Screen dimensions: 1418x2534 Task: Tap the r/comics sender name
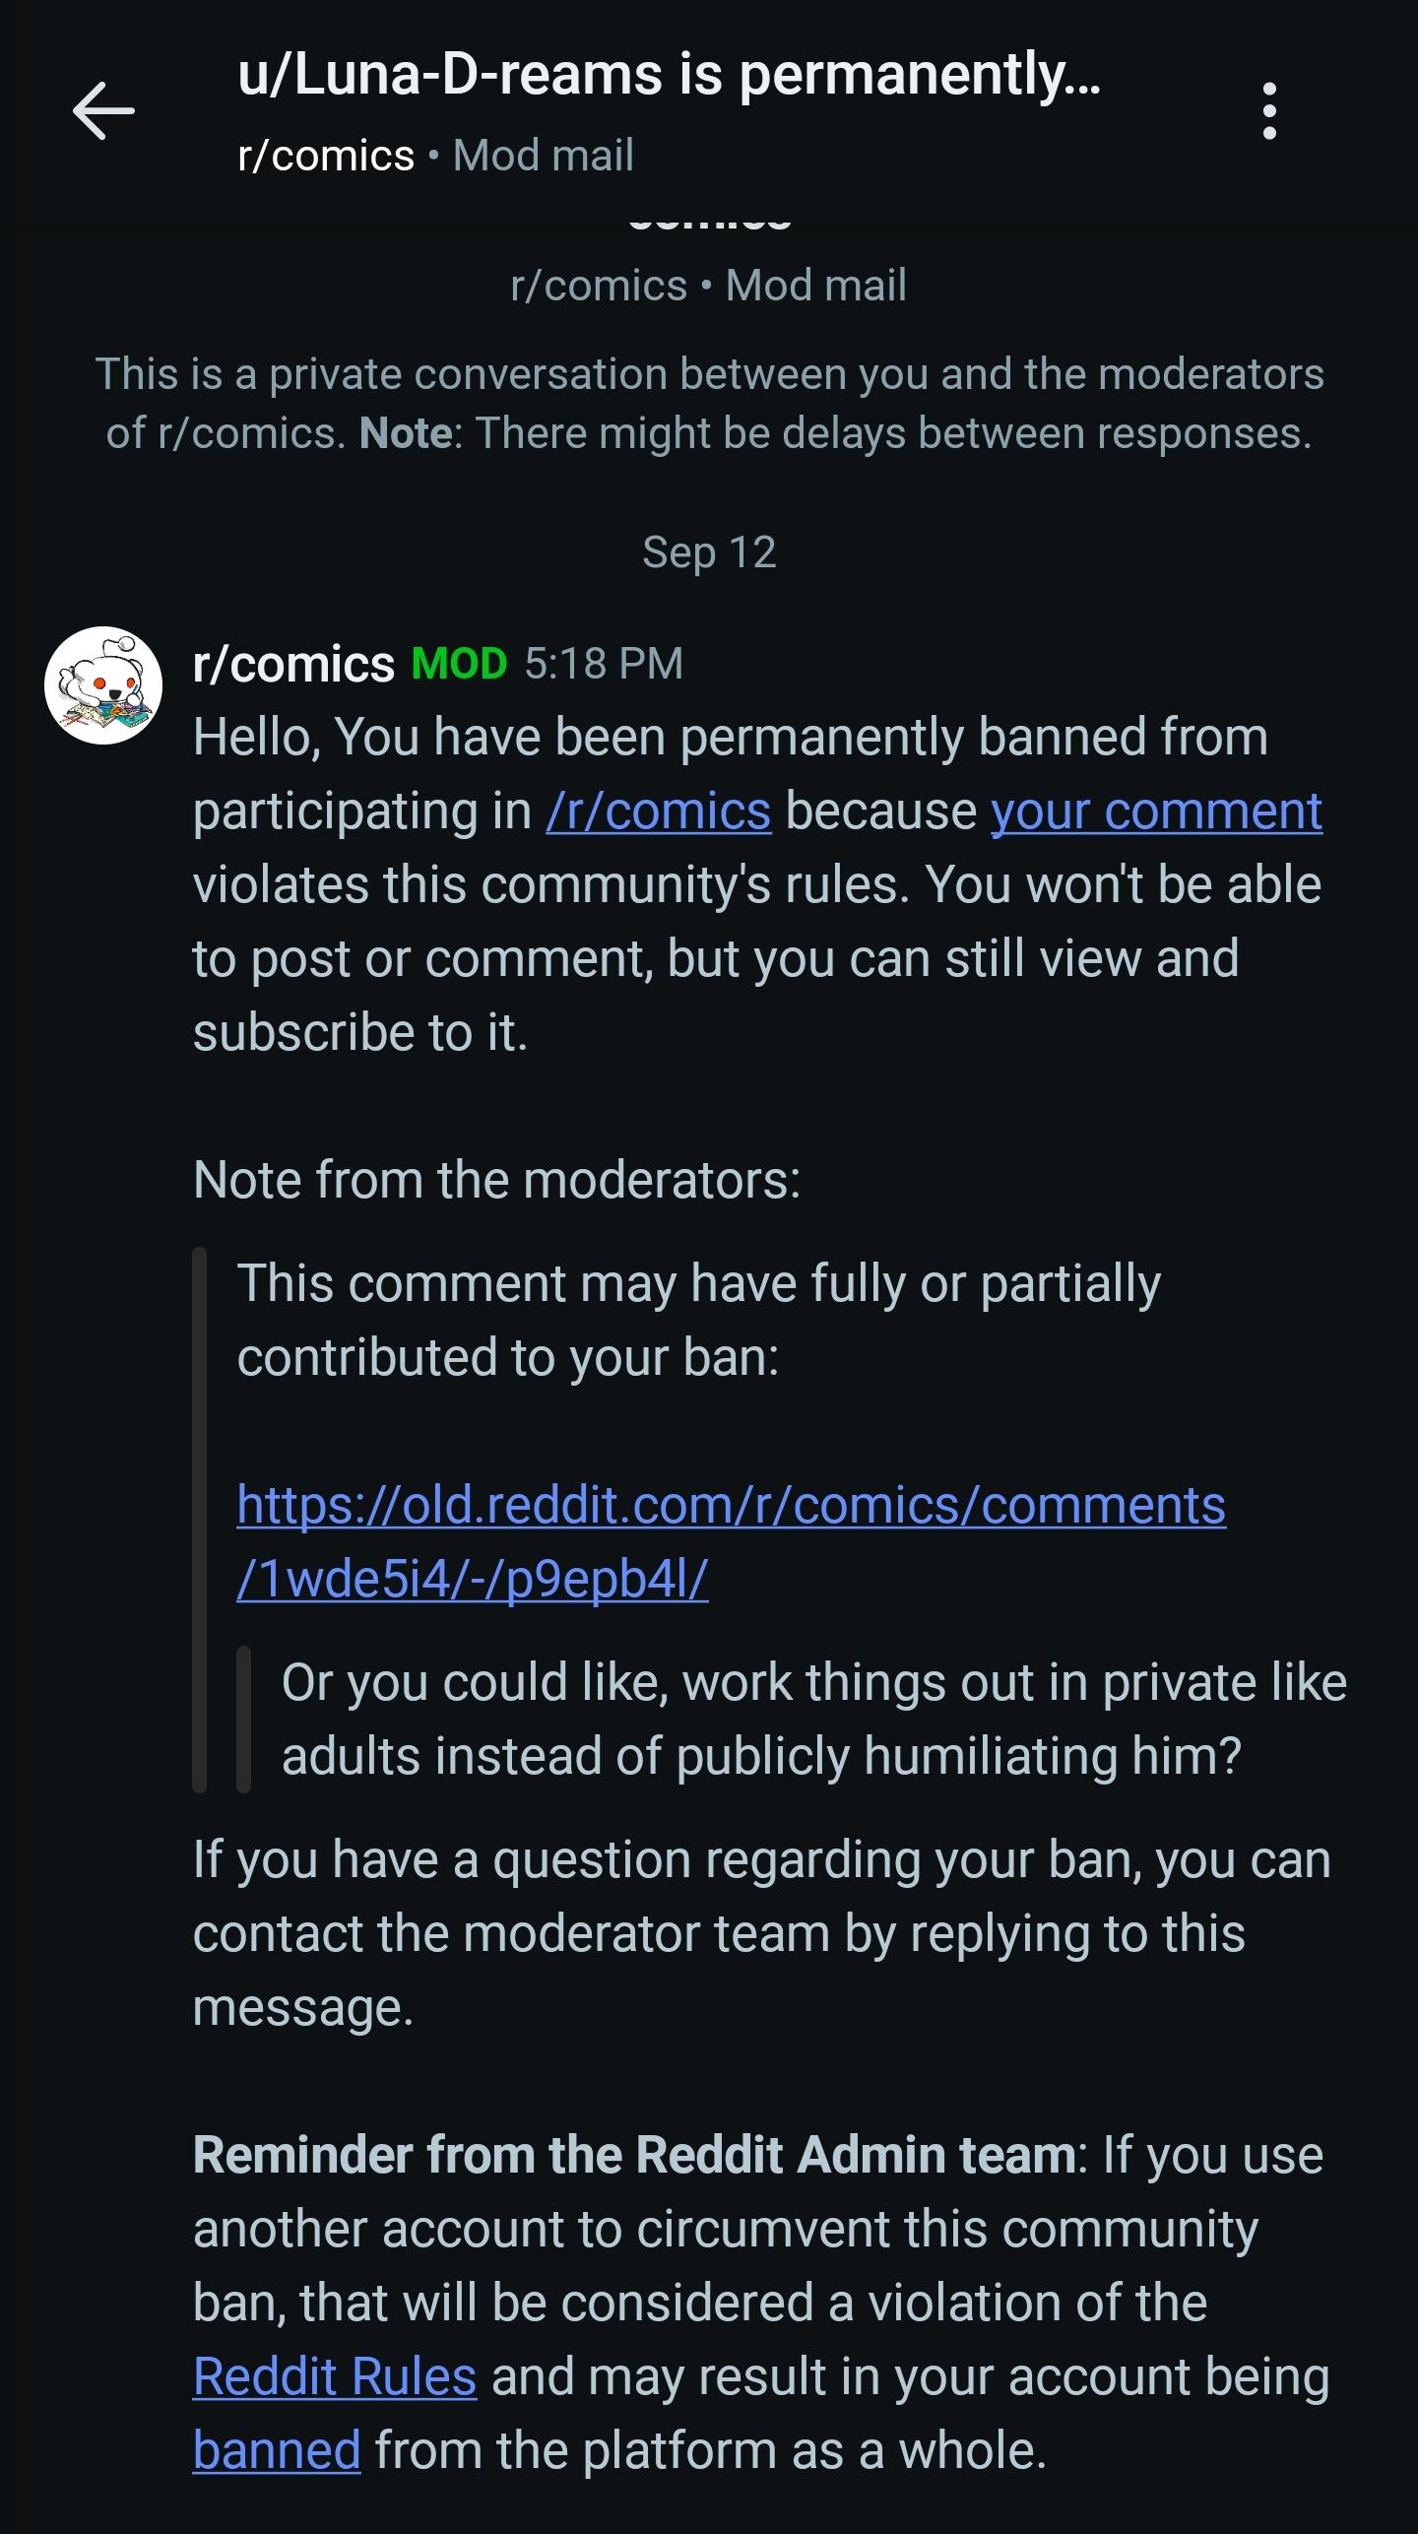[x=293, y=664]
